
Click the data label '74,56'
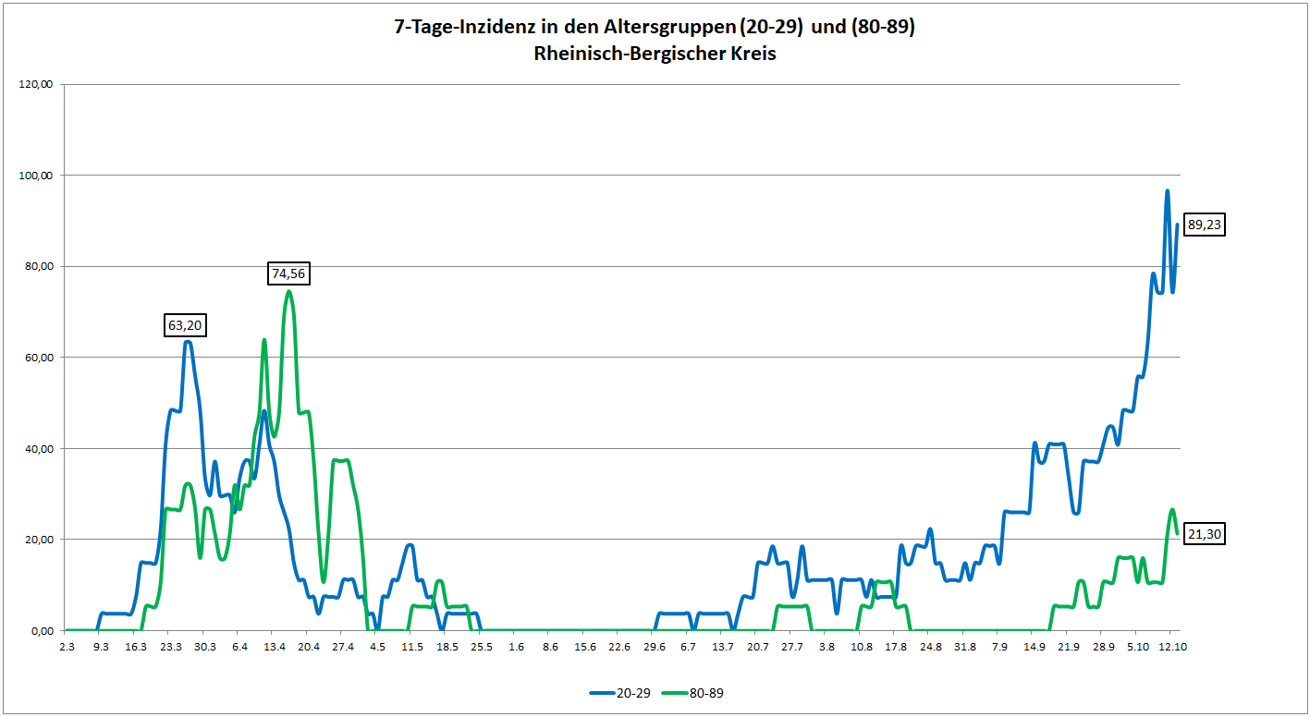tap(288, 273)
